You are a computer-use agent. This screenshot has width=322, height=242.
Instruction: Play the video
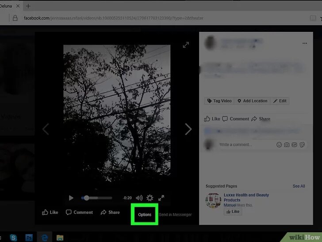tap(71, 198)
